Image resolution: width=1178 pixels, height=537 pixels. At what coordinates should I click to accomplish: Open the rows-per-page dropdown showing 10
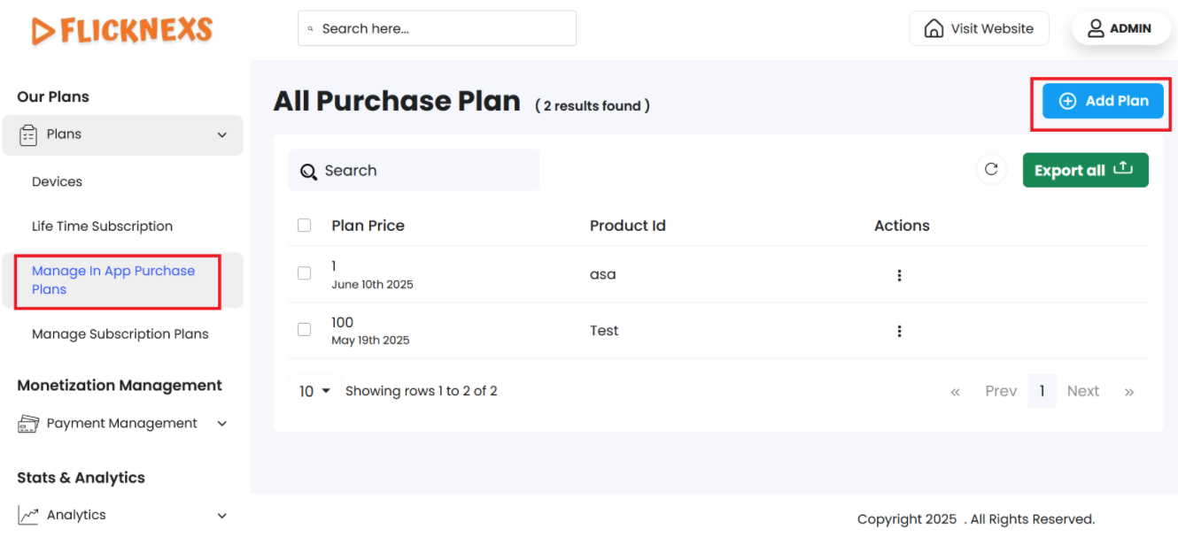tap(314, 391)
